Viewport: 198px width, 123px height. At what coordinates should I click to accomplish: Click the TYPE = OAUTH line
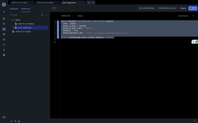point(69,24)
